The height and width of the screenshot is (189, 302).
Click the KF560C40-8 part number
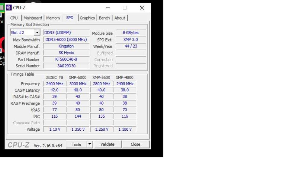click(x=66, y=59)
